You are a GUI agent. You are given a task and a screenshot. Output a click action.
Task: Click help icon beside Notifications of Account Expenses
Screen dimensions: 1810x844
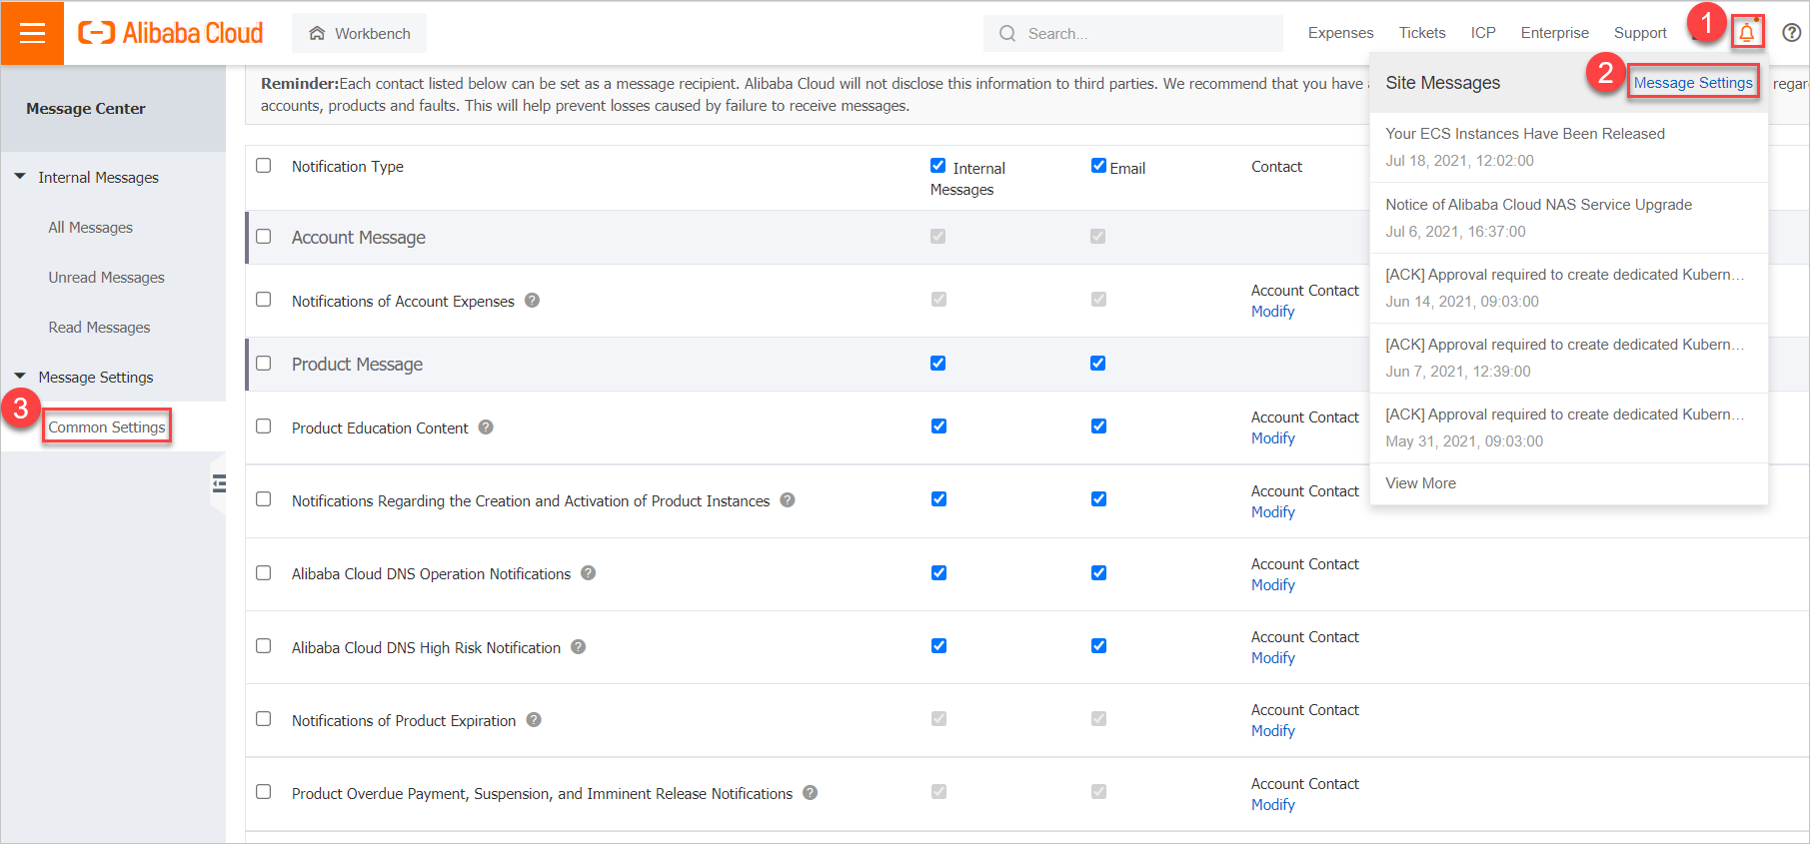pos(533,301)
